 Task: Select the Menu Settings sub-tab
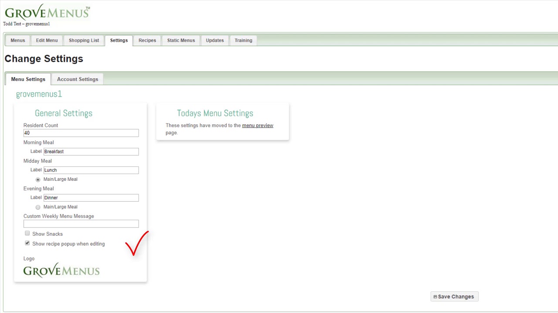[x=28, y=79]
